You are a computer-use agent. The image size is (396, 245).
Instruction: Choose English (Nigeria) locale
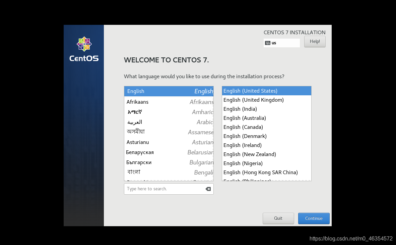tap(266, 163)
